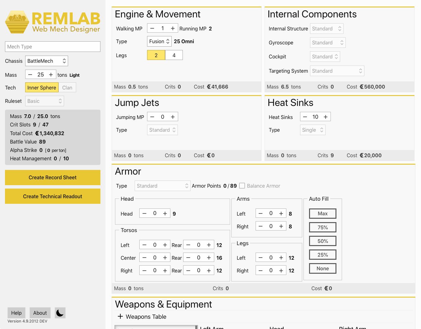The width and height of the screenshot is (421, 329).
Task: Switch Tech to Clan
Action: click(67, 88)
